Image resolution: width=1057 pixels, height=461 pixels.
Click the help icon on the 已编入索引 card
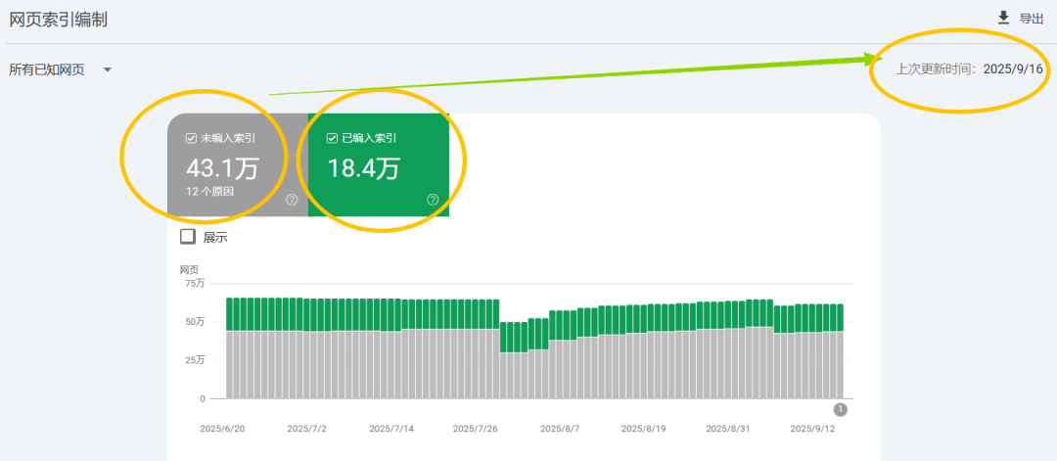(x=433, y=200)
